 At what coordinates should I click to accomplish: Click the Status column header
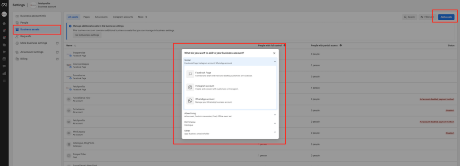[x=451, y=46]
